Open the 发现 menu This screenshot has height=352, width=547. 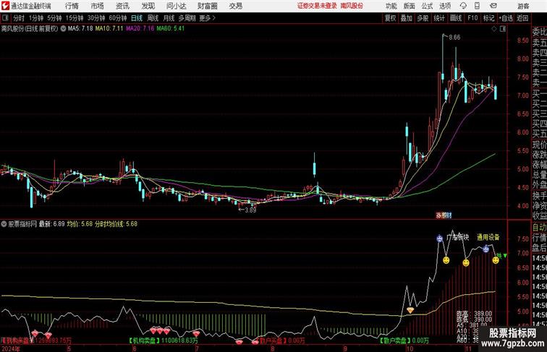point(148,7)
